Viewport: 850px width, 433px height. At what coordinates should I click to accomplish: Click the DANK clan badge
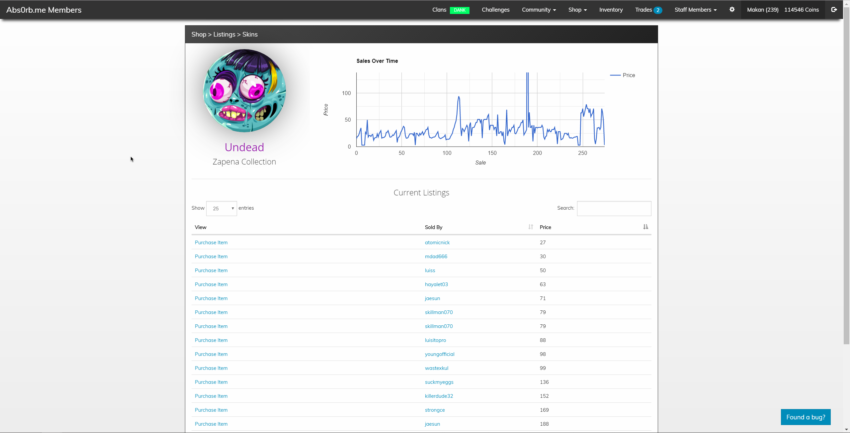[460, 10]
